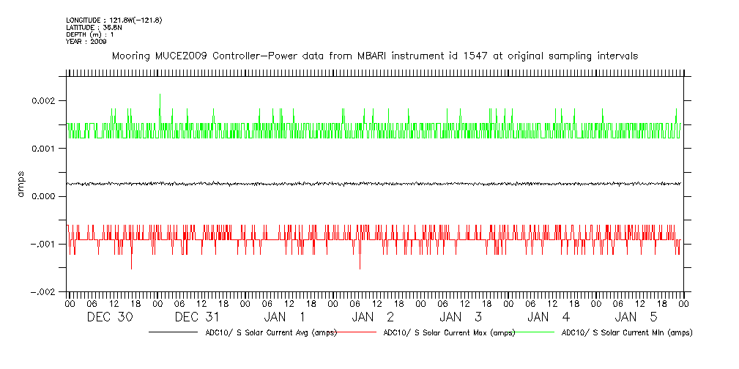
Task: Click the tallest green spike above 0.002
Action: [160, 95]
